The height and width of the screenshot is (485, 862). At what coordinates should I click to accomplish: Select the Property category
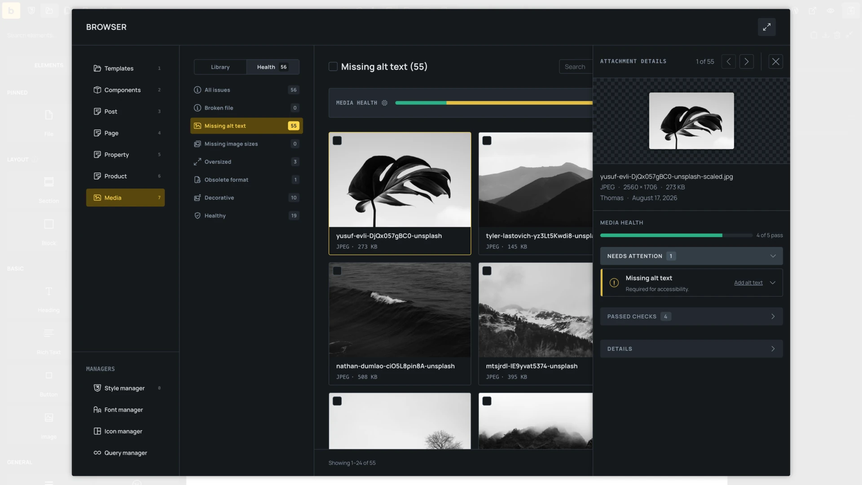[x=125, y=154]
